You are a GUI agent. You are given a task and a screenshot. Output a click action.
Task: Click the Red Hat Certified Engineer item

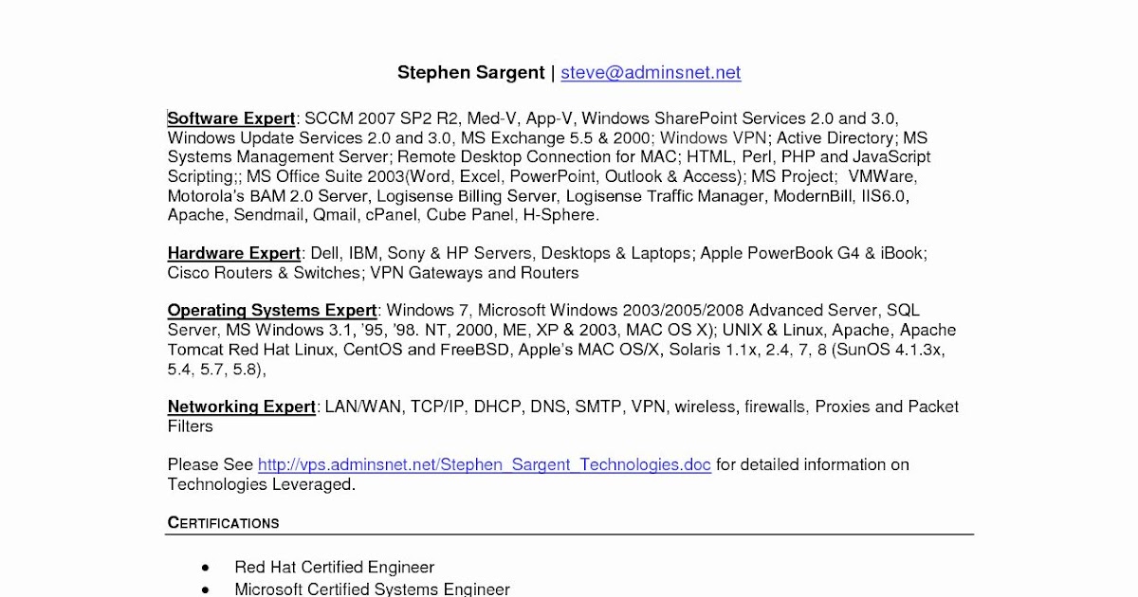[335, 568]
